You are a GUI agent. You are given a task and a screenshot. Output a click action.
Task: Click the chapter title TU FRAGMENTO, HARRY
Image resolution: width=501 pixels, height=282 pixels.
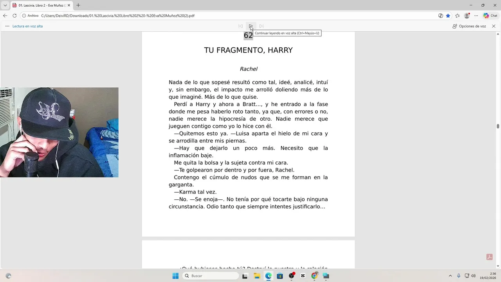pos(248,50)
